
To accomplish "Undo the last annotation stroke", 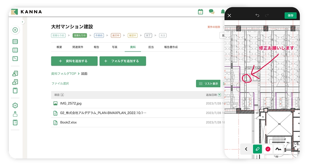I will 257,15.
